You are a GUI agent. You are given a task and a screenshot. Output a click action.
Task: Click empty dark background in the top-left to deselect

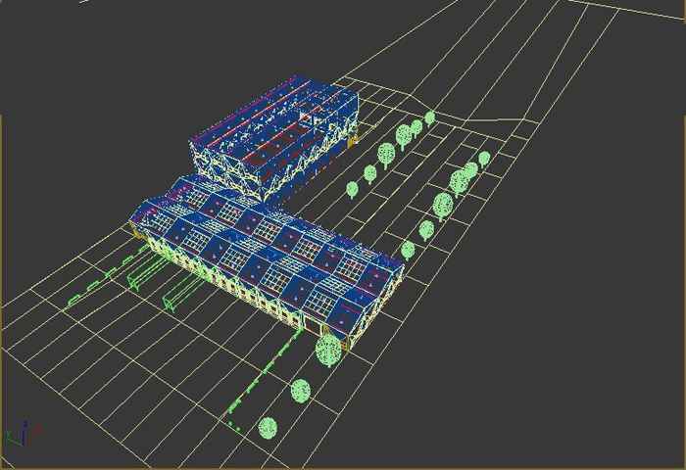pos(78,59)
